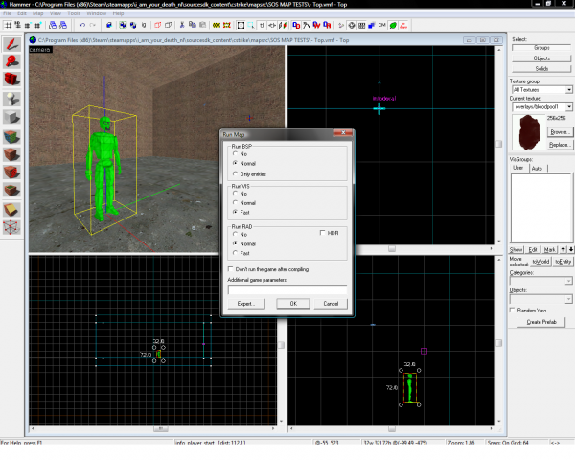Viewport: 575px width, 460px height.
Task: Click the Undo arrow in toolbar
Action: pyautogui.click(x=81, y=26)
